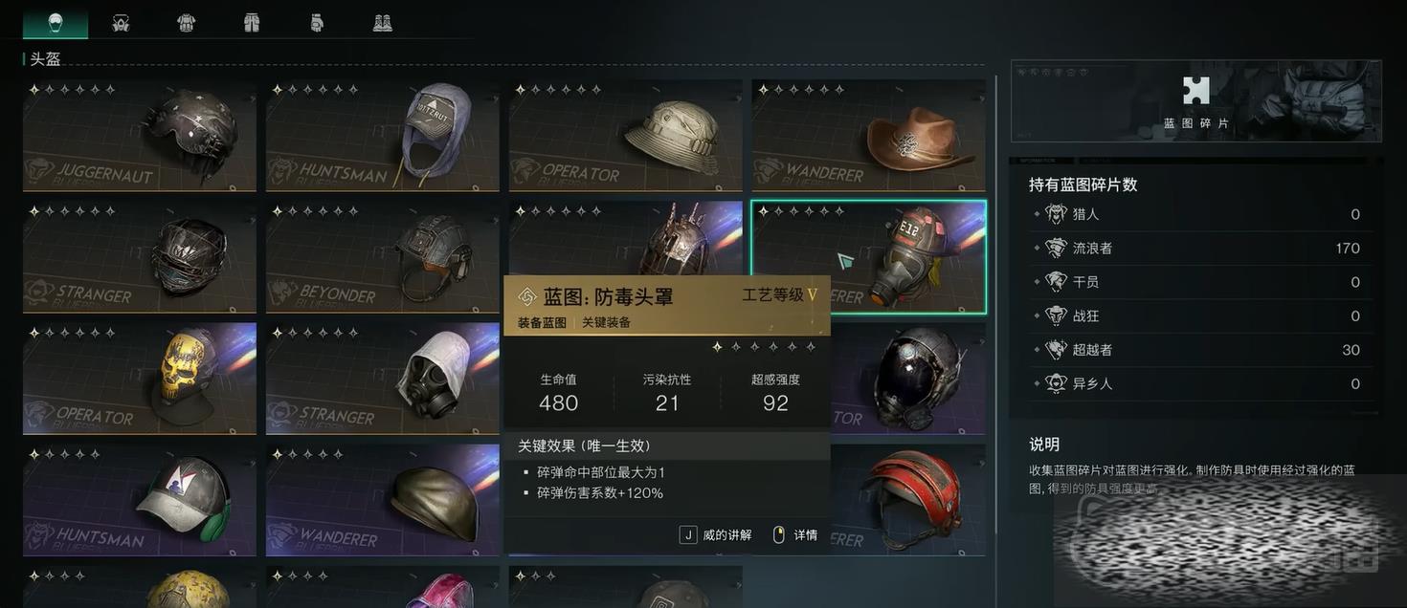Pick the yellow skull mask Operator blueprint
This screenshot has width=1407, height=608.
140,379
